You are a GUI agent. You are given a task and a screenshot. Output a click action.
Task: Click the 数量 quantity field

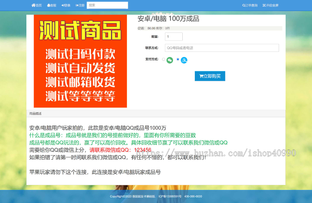coord(174,37)
